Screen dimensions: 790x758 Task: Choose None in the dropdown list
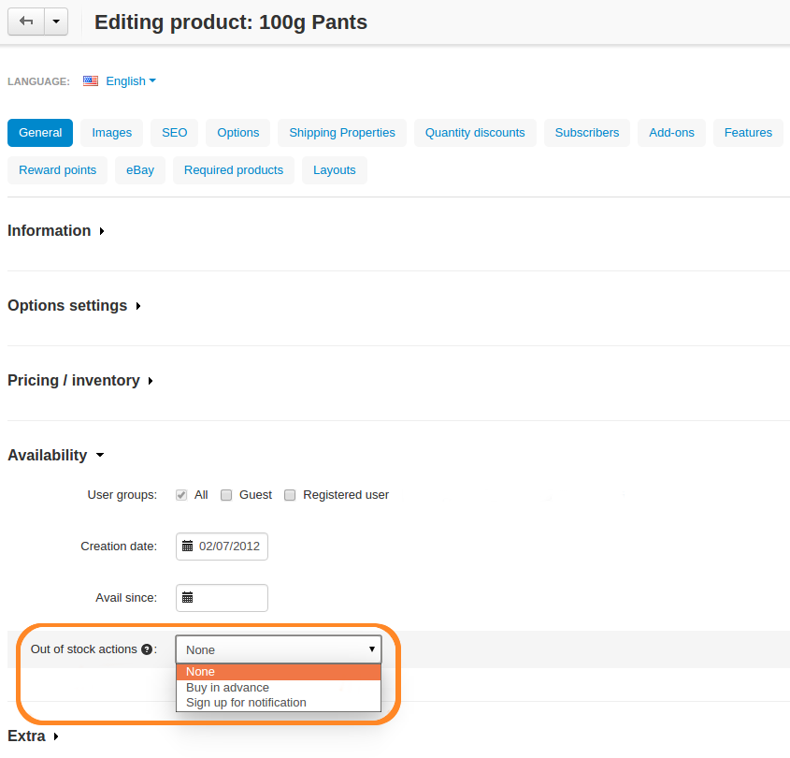pyautogui.click(x=279, y=672)
